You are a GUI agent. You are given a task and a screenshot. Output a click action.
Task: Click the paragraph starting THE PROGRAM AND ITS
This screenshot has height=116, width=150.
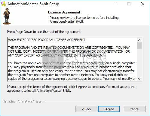point(69,51)
